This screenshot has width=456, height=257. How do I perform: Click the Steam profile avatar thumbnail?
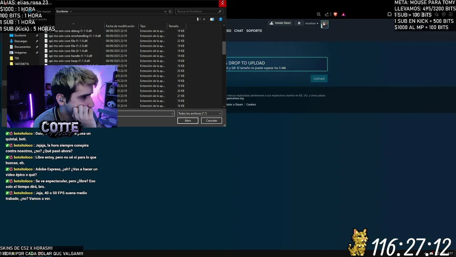325,24
